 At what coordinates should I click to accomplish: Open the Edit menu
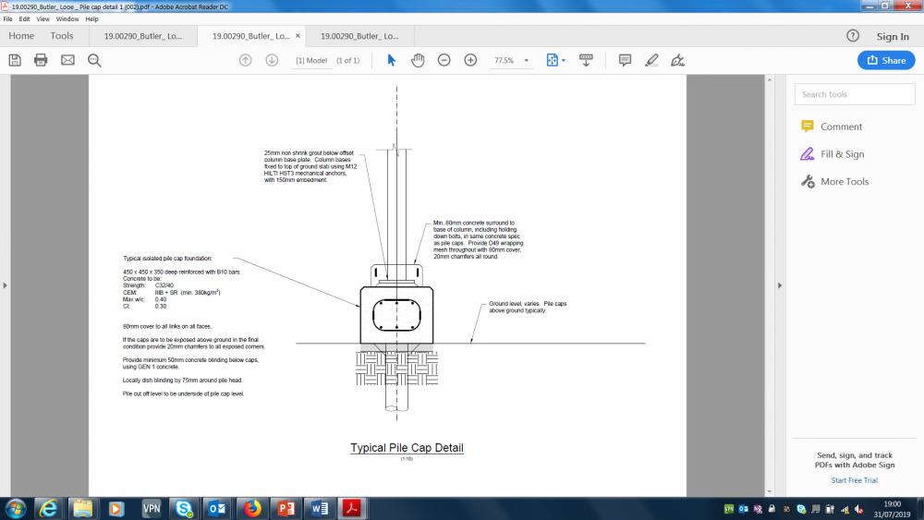coord(24,18)
